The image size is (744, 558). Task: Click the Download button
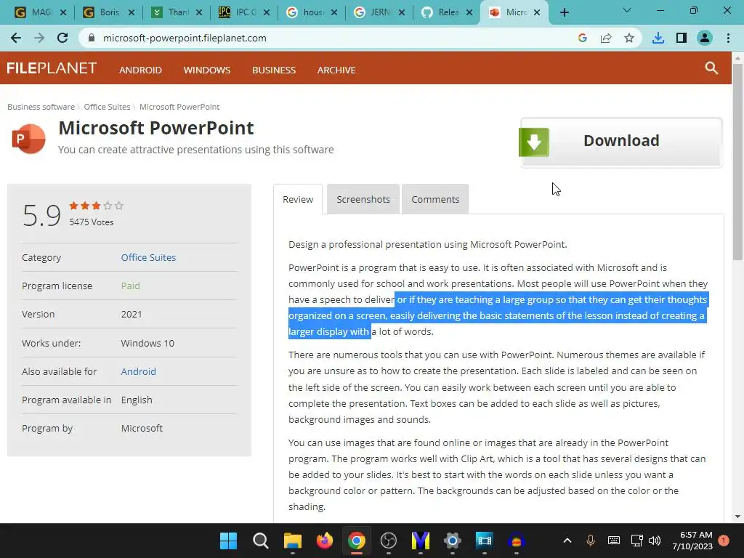(621, 142)
